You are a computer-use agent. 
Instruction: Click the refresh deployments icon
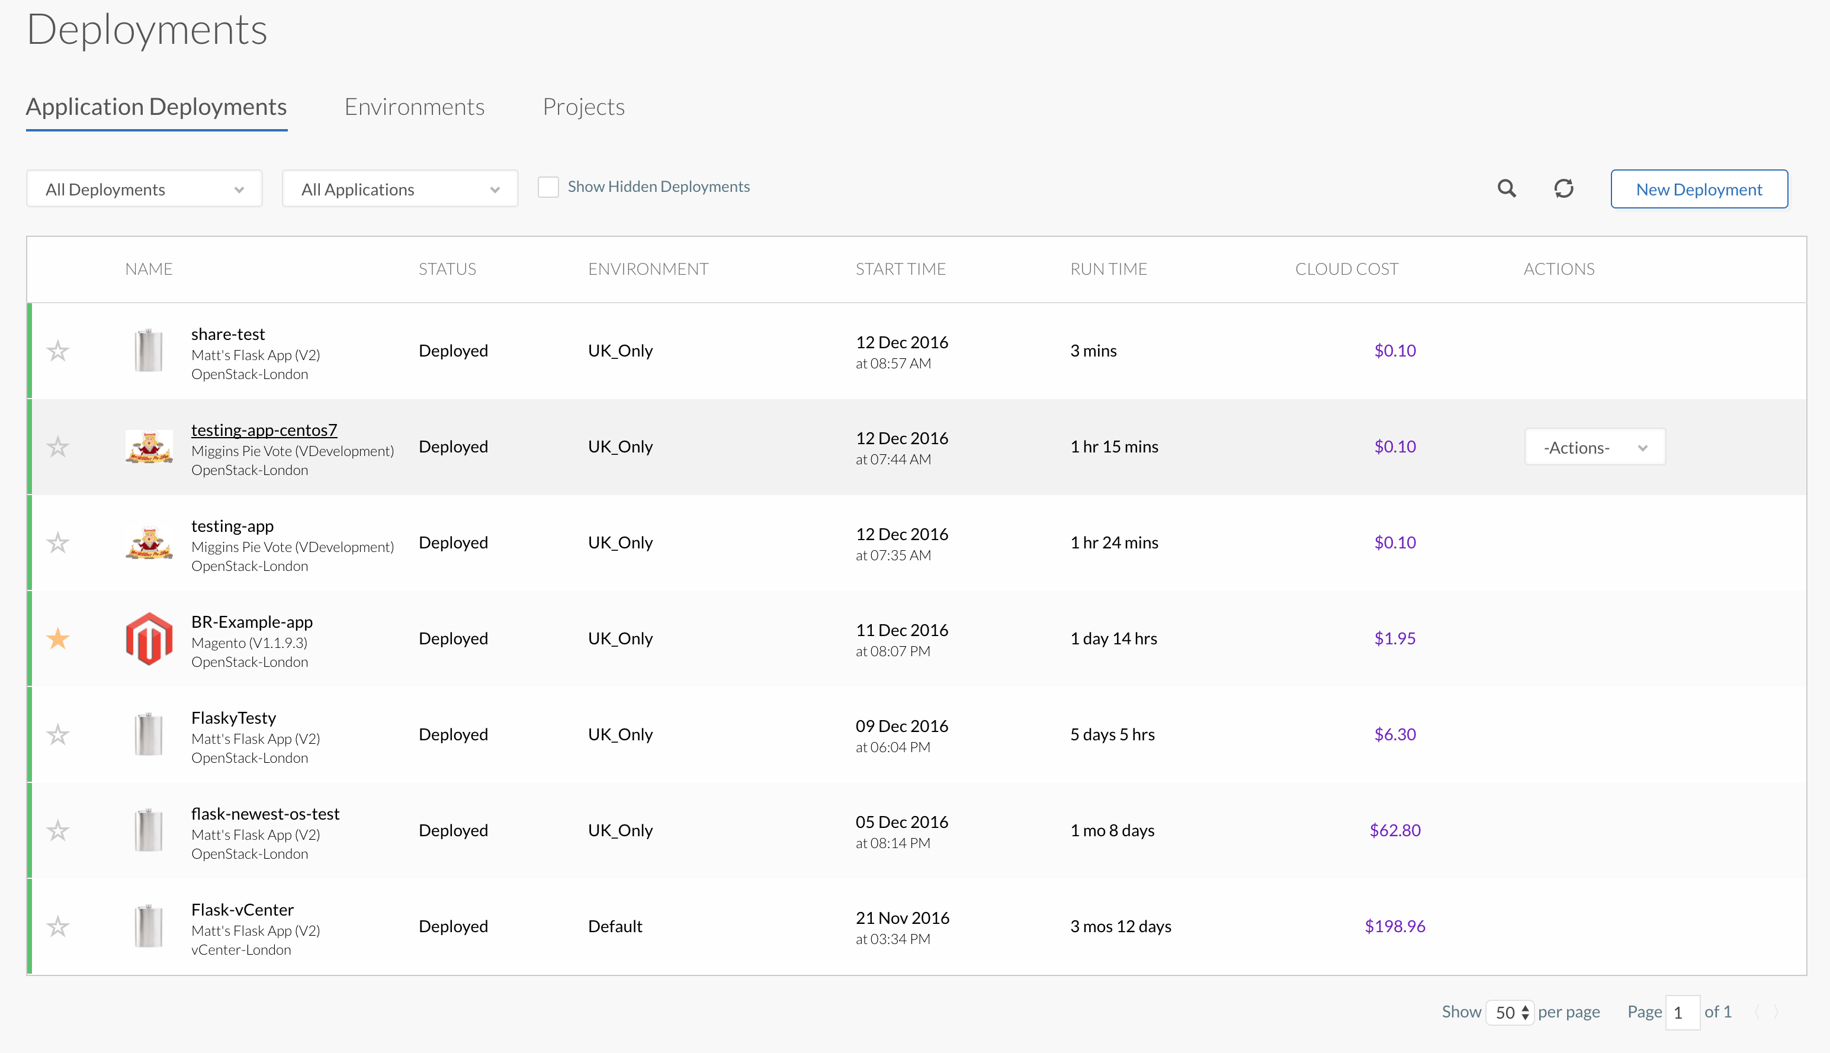click(x=1563, y=189)
